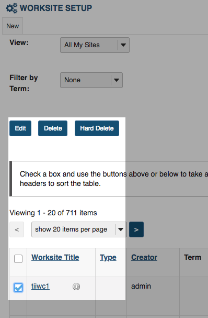
Task: Tick the select-all checkbox in table header
Action: point(18,259)
